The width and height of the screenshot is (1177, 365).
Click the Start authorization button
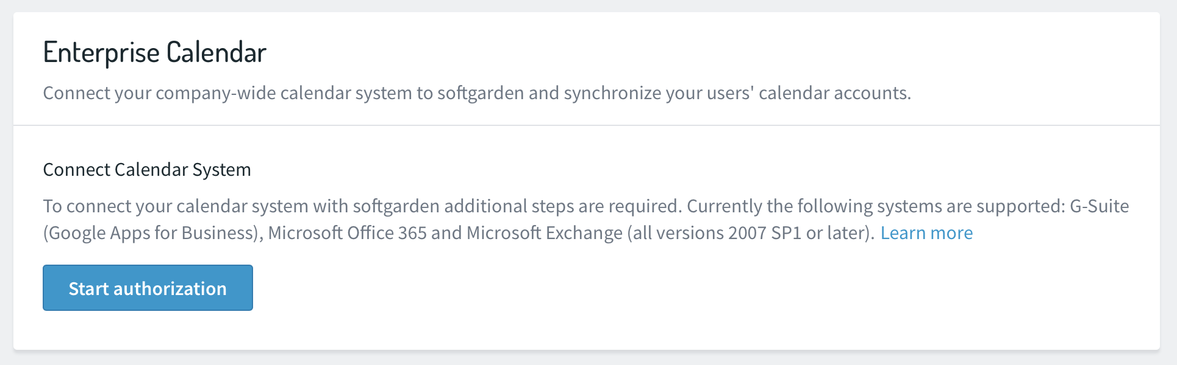point(148,288)
